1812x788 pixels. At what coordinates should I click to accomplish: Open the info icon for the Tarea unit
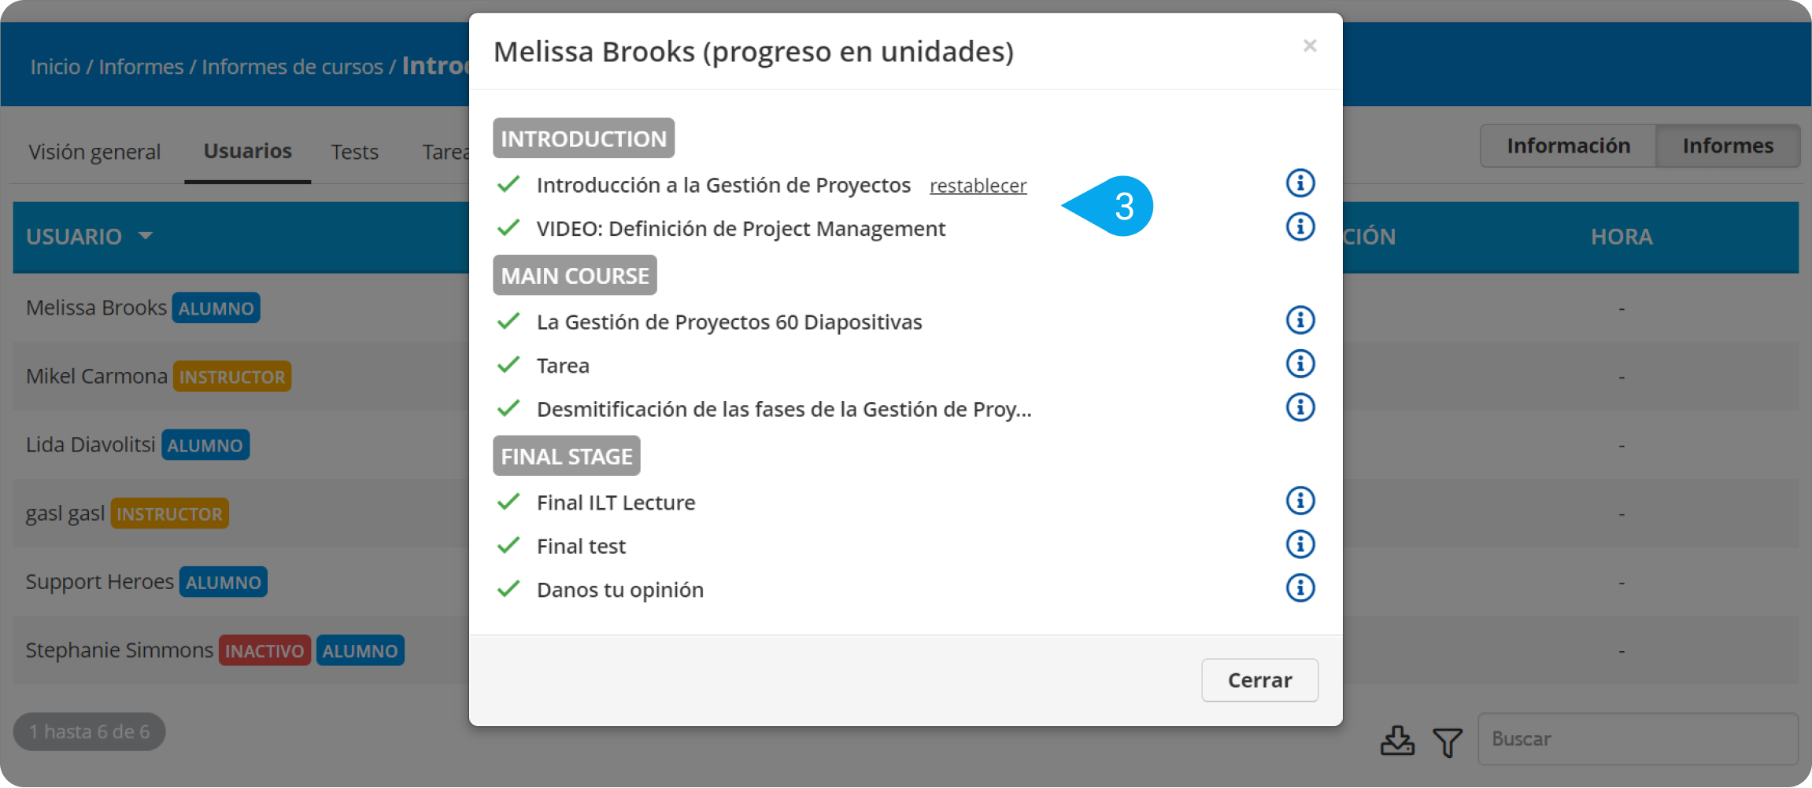[1300, 364]
